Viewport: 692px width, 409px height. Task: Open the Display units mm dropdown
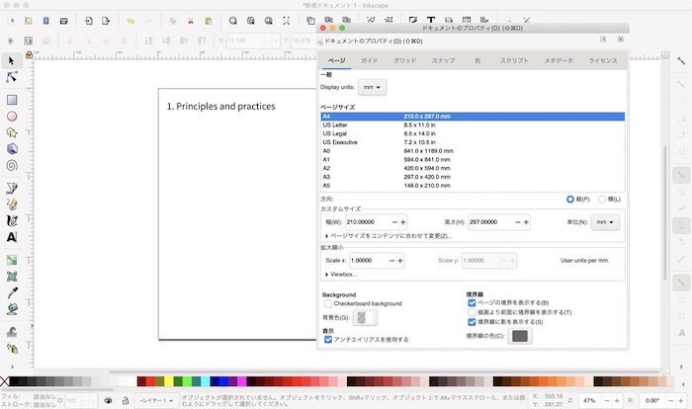[372, 87]
